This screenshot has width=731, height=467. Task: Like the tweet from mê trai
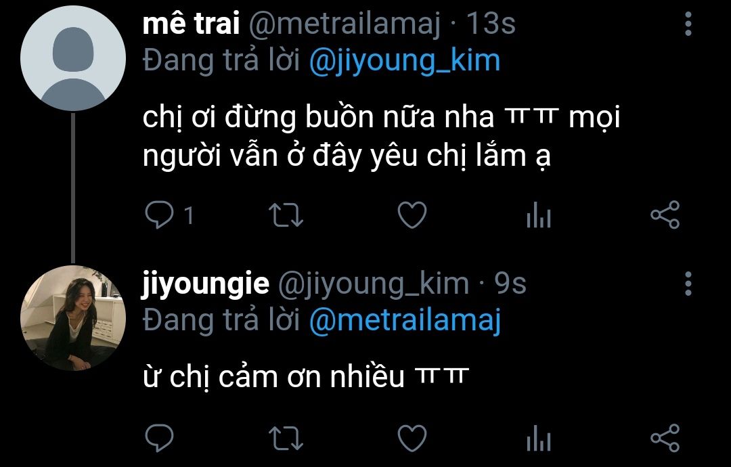pyautogui.click(x=412, y=215)
